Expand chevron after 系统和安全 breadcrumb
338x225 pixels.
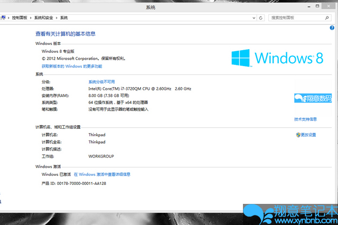pyautogui.click(x=57, y=18)
